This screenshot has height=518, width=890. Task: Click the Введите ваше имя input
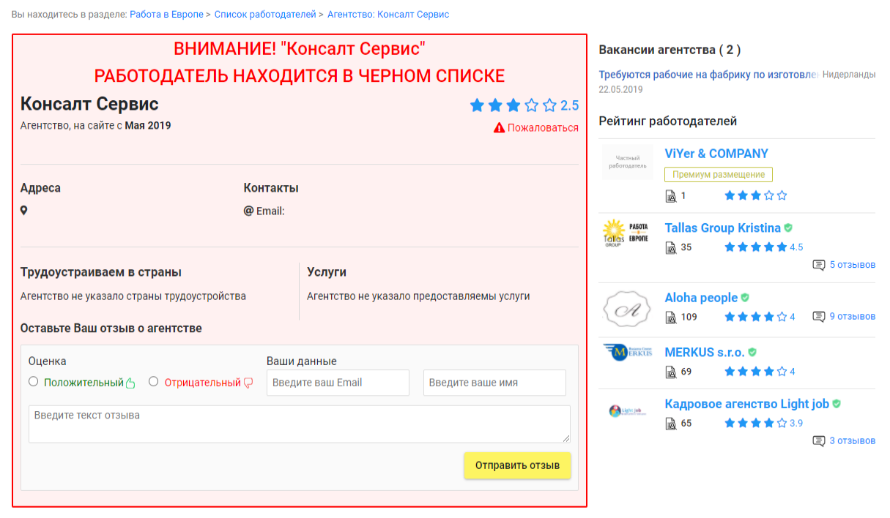click(494, 383)
